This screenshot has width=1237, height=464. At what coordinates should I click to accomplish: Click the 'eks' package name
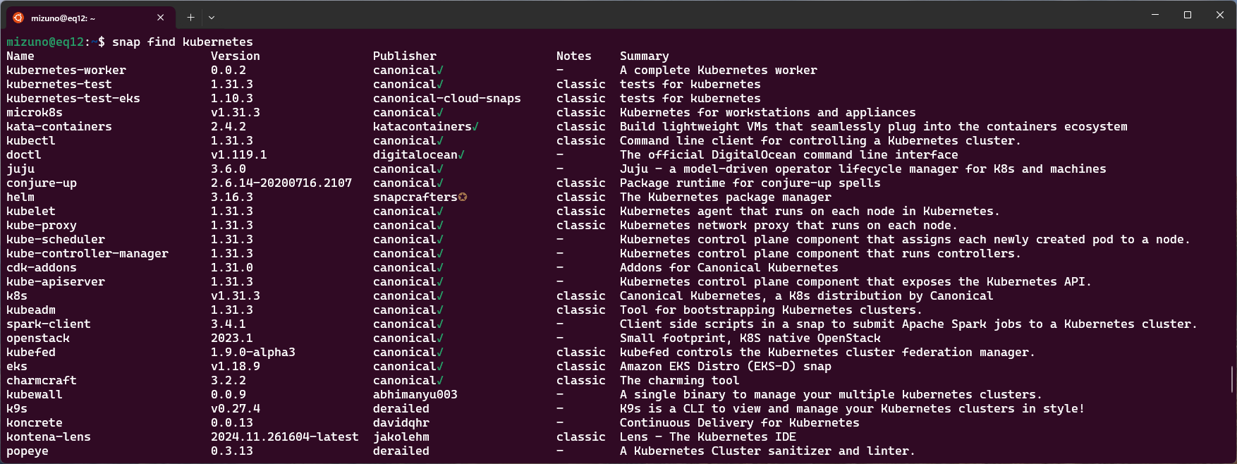point(17,367)
